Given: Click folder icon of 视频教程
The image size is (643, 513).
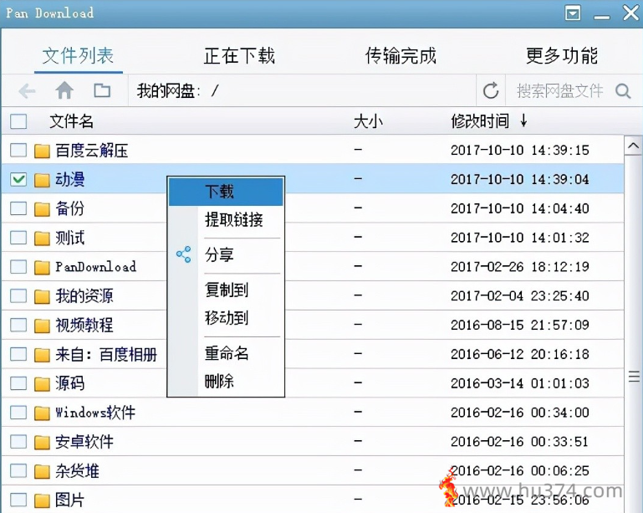Looking at the screenshot, I should click(42, 326).
